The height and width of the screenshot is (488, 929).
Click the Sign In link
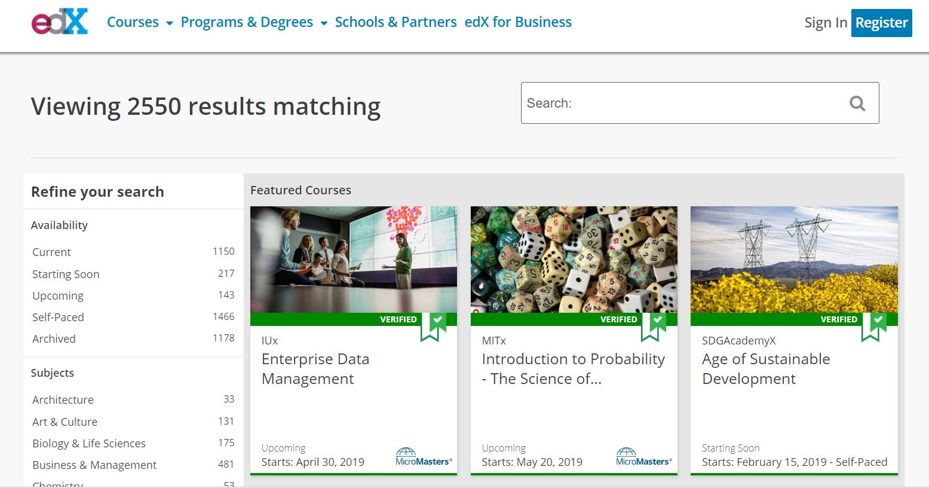tap(826, 23)
